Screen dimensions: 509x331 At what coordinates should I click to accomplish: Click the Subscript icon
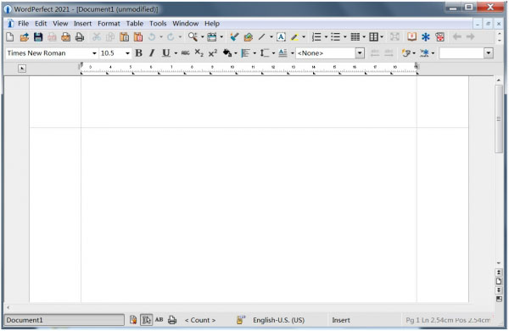[199, 53]
